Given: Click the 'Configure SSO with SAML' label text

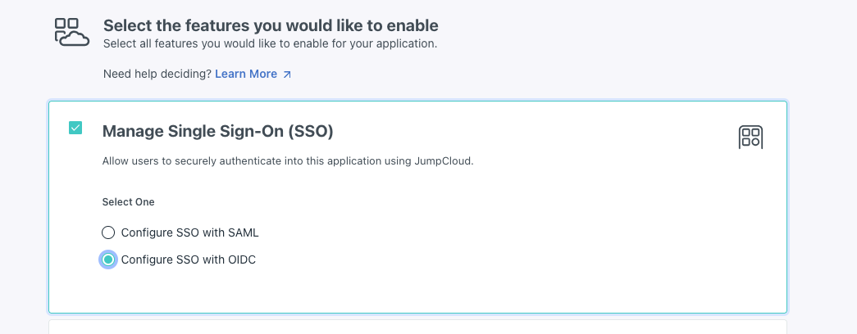Looking at the screenshot, I should (189, 232).
